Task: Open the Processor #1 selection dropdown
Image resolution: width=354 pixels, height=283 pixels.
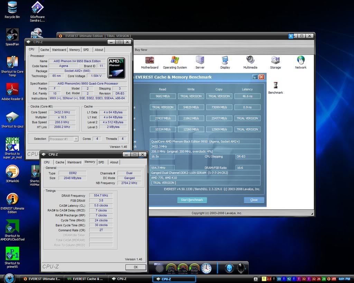Action: click(64, 139)
